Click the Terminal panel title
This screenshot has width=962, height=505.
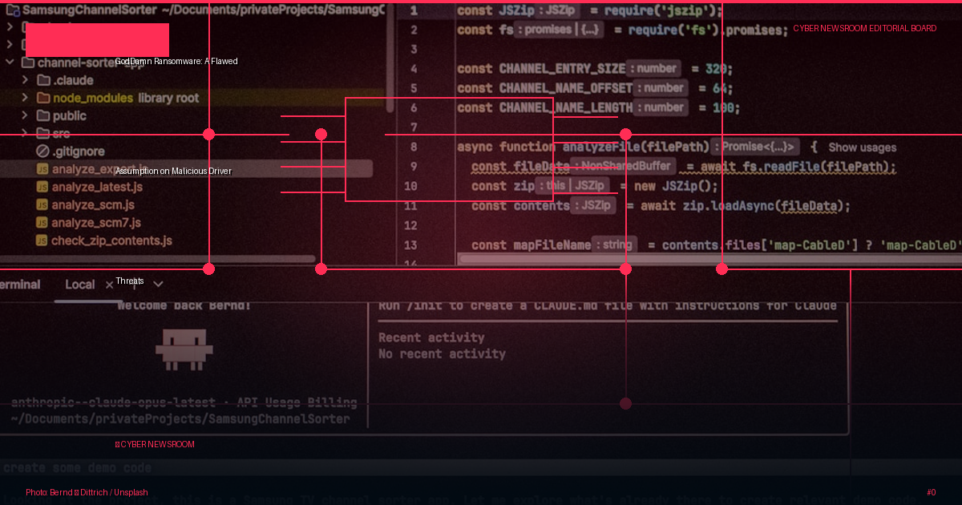pyautogui.click(x=19, y=285)
